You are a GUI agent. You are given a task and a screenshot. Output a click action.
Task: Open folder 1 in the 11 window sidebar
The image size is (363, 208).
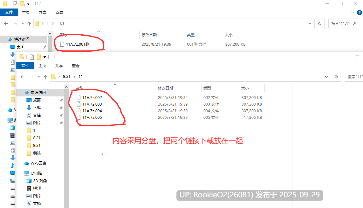click(34, 130)
